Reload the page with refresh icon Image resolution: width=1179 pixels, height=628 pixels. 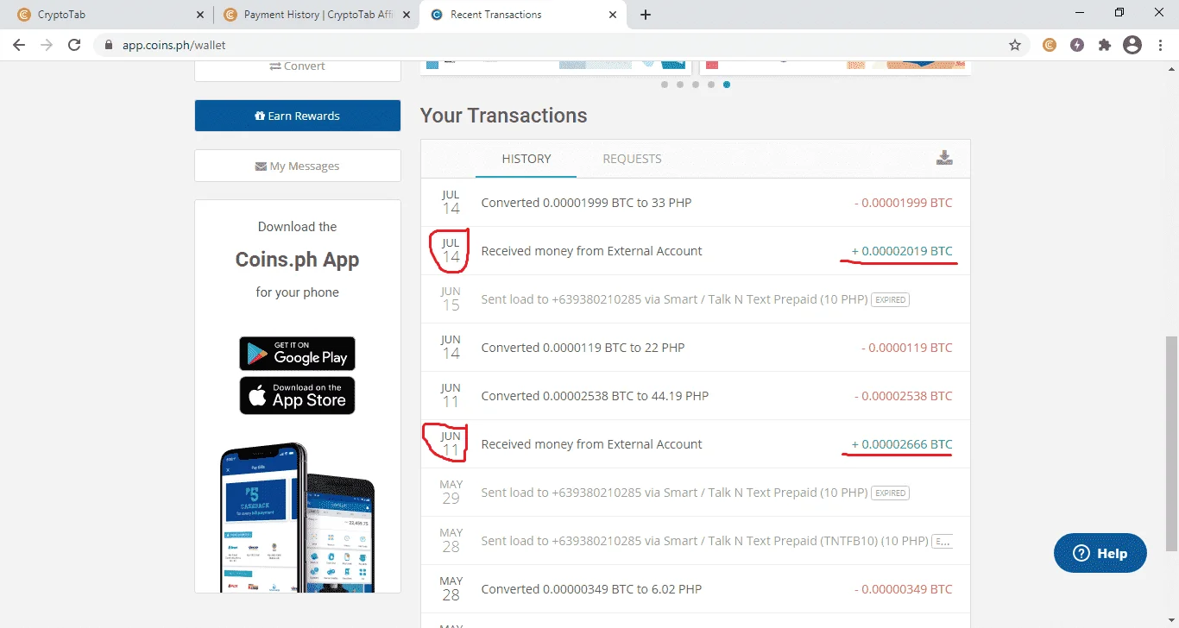pos(74,45)
